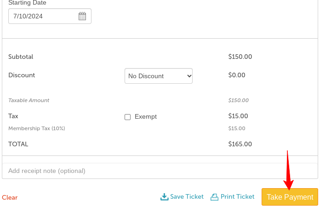Click the Tax row label
Image resolution: width=320 pixels, height=207 pixels.
coord(13,116)
